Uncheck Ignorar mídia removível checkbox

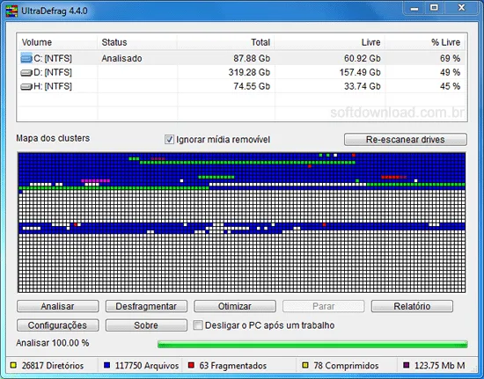pos(169,140)
